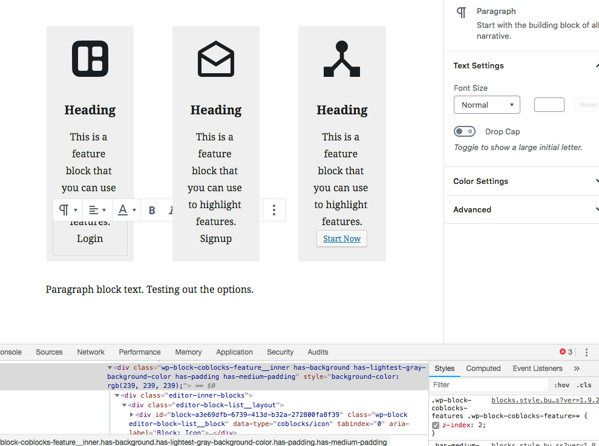Image resolution: width=599 pixels, height=446 pixels.
Task: Focus the styles Filter input
Action: (x=490, y=385)
